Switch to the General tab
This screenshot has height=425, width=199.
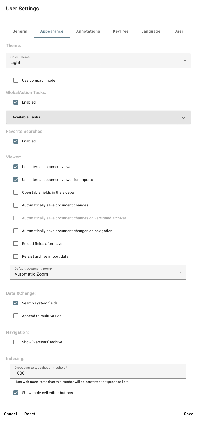(x=20, y=31)
